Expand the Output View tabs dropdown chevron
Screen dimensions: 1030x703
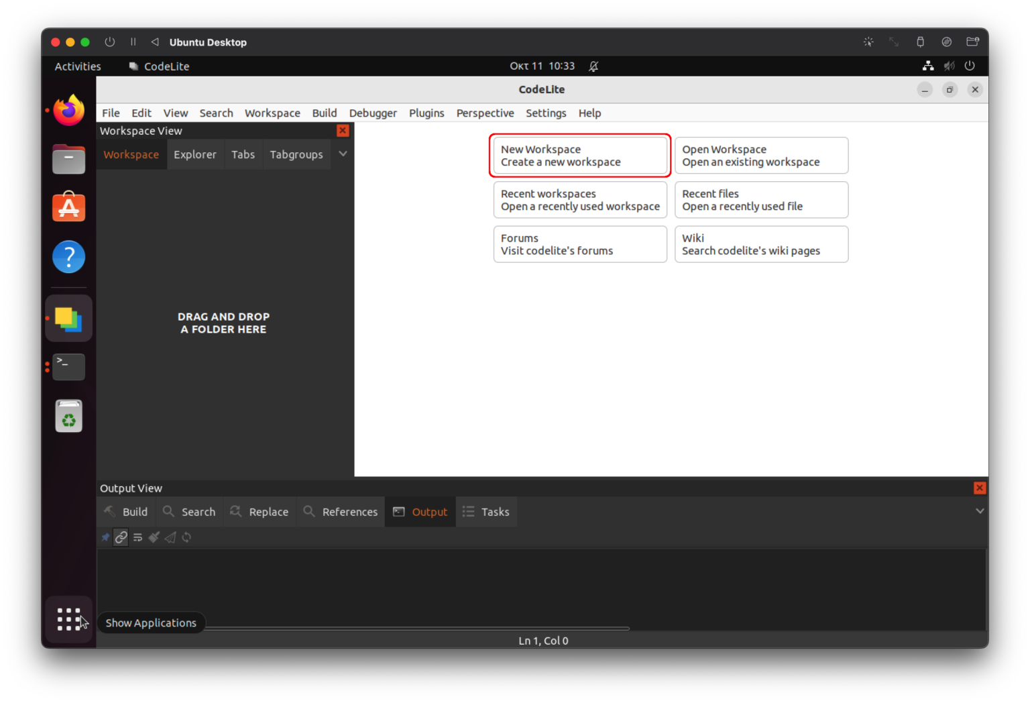[979, 511]
